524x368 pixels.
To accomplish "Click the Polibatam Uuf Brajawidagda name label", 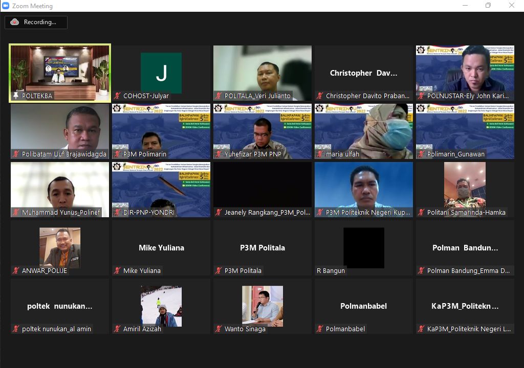I will click(x=64, y=154).
